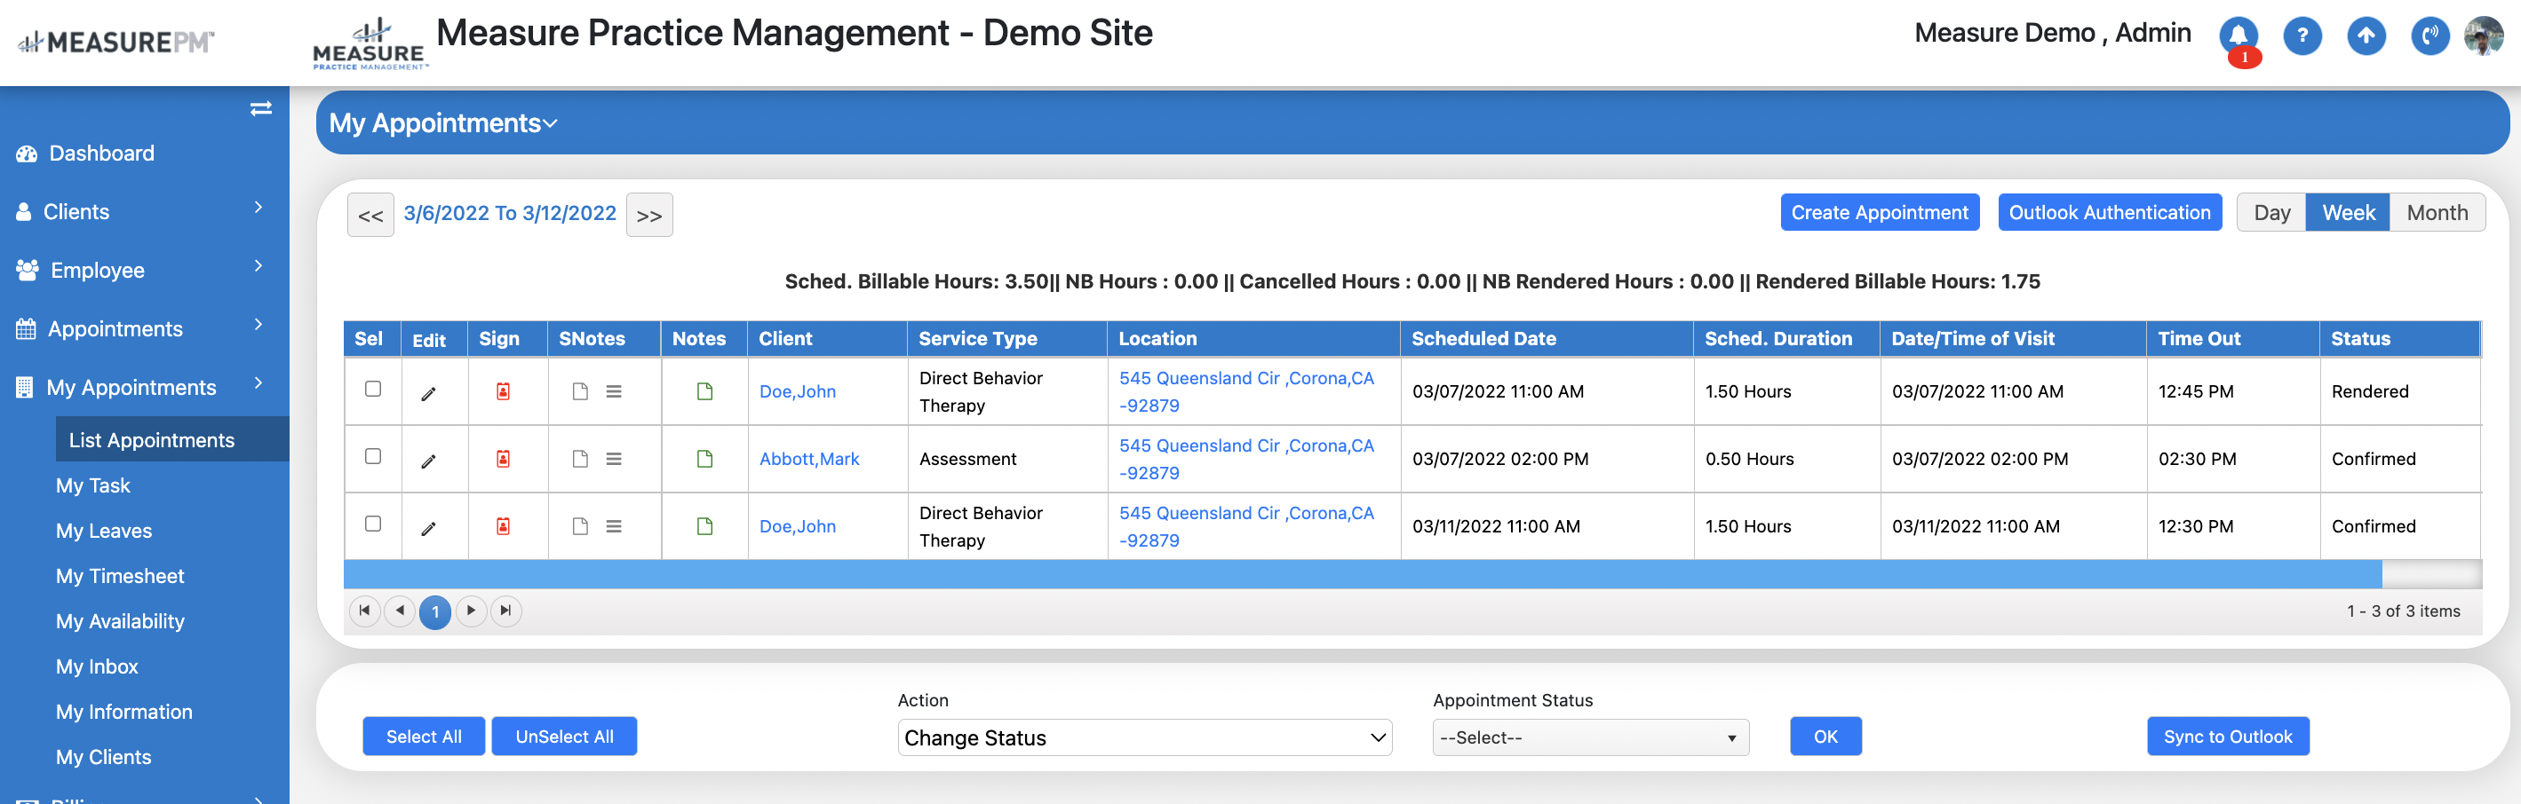Open SNotes document icon for Abbott,Mark row
This screenshot has width=2521, height=804.
tap(580, 459)
